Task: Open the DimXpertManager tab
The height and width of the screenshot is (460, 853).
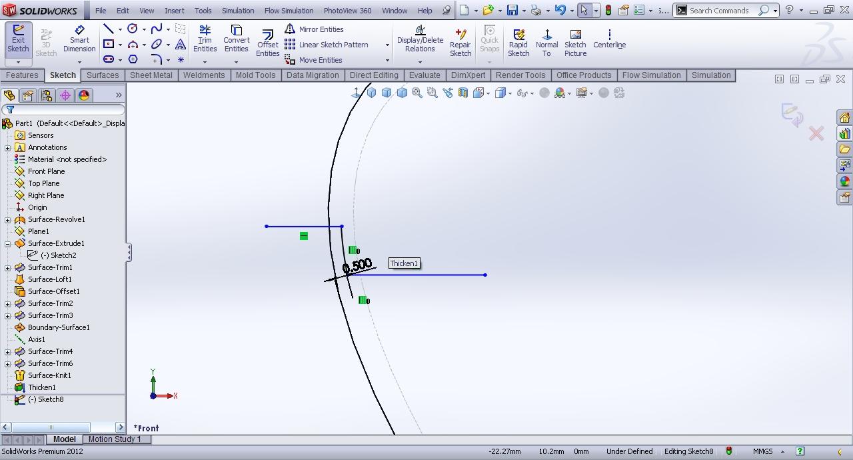Action: 65,95
